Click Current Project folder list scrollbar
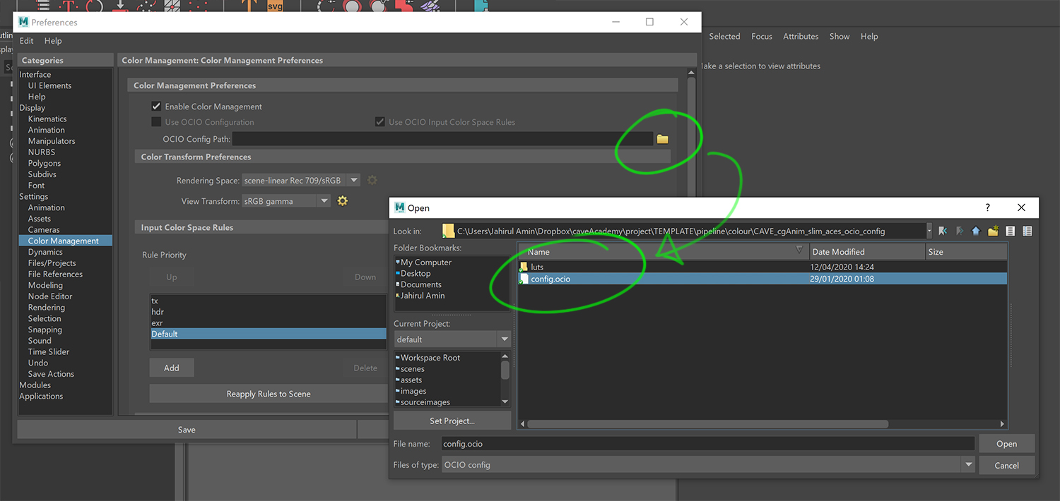This screenshot has height=501, width=1060. (505, 370)
